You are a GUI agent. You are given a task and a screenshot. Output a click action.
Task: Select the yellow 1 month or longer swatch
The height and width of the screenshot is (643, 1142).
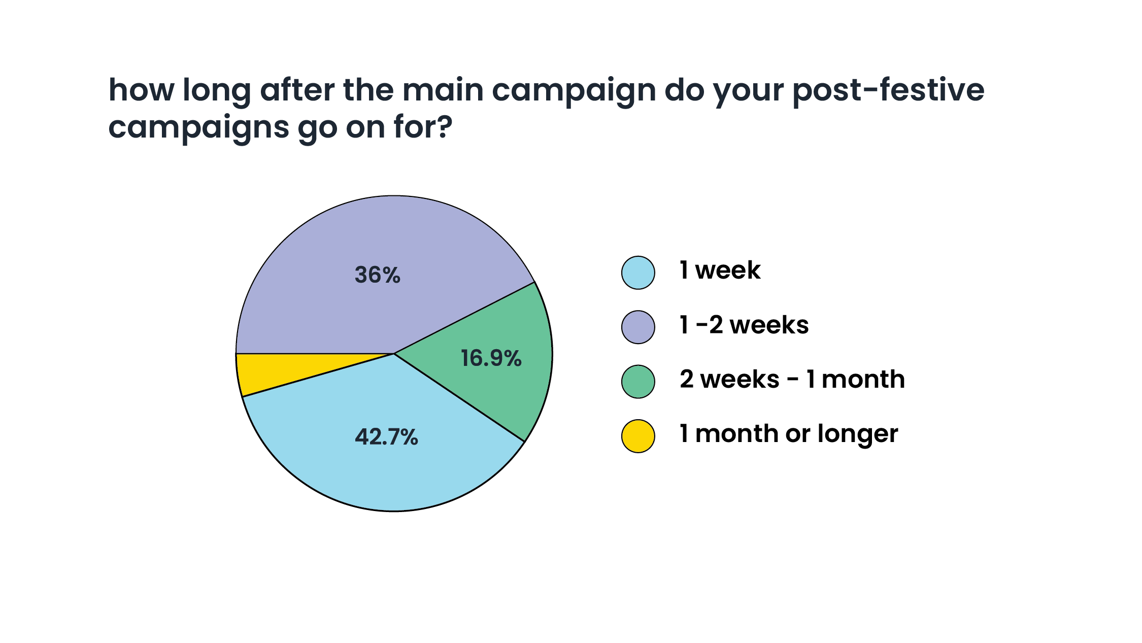click(x=638, y=436)
